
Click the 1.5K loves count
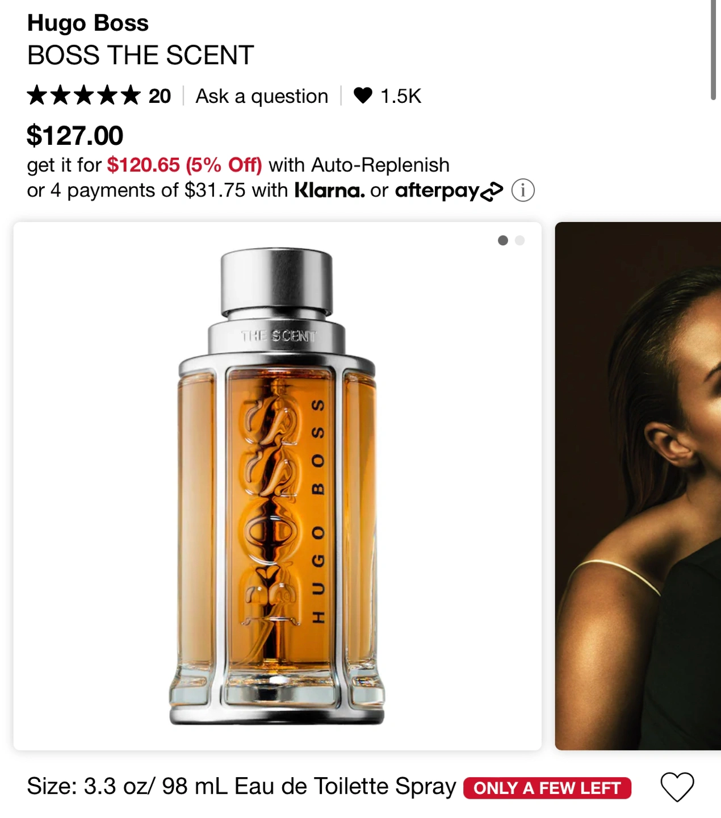pyautogui.click(x=401, y=96)
